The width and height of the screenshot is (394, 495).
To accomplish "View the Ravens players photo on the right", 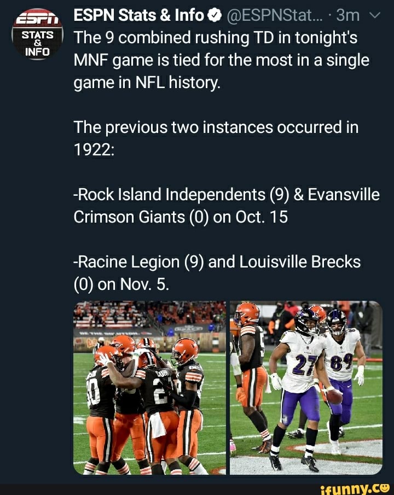I will point(306,387).
